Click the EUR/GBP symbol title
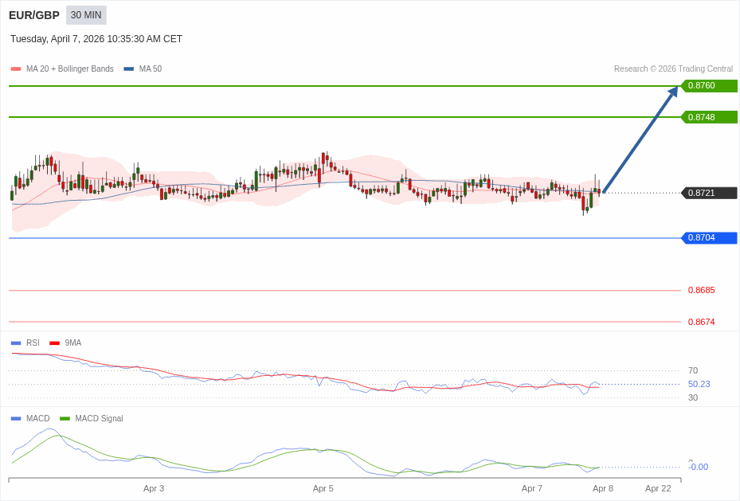 34,15
